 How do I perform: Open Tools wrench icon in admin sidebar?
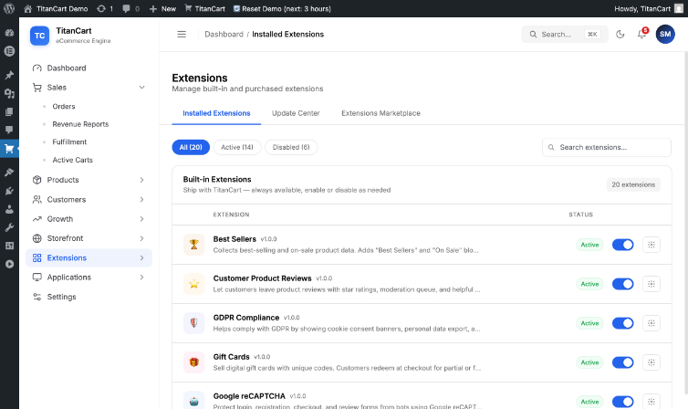pyautogui.click(x=9, y=227)
